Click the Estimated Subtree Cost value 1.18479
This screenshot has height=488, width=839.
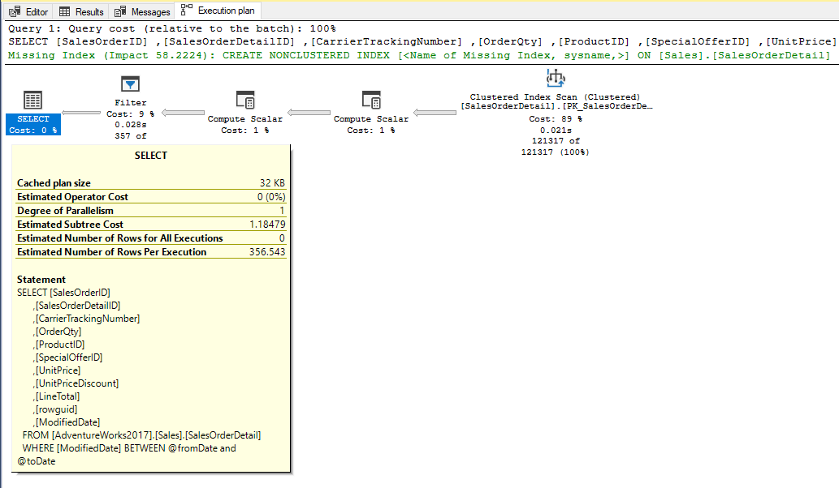pos(267,225)
